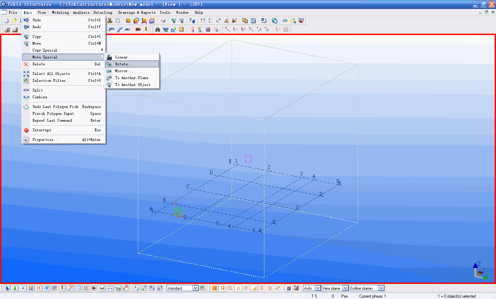
Task: Select the create beam tool icon
Action: tap(112, 30)
